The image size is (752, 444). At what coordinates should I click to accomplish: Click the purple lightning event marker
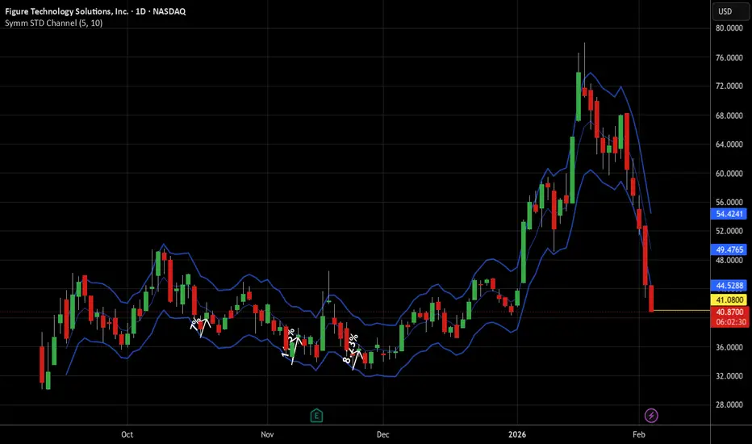pos(651,415)
